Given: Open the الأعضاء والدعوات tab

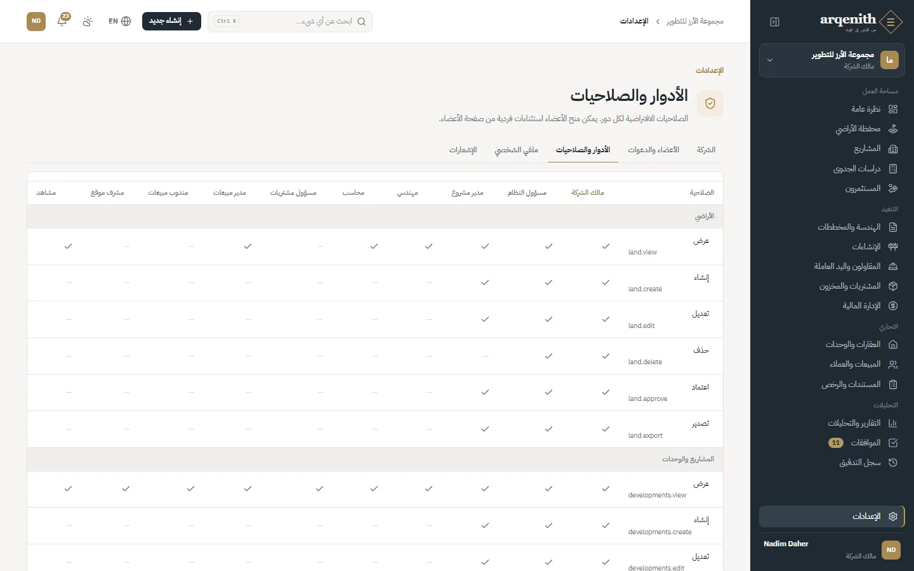Looking at the screenshot, I should tap(654, 150).
